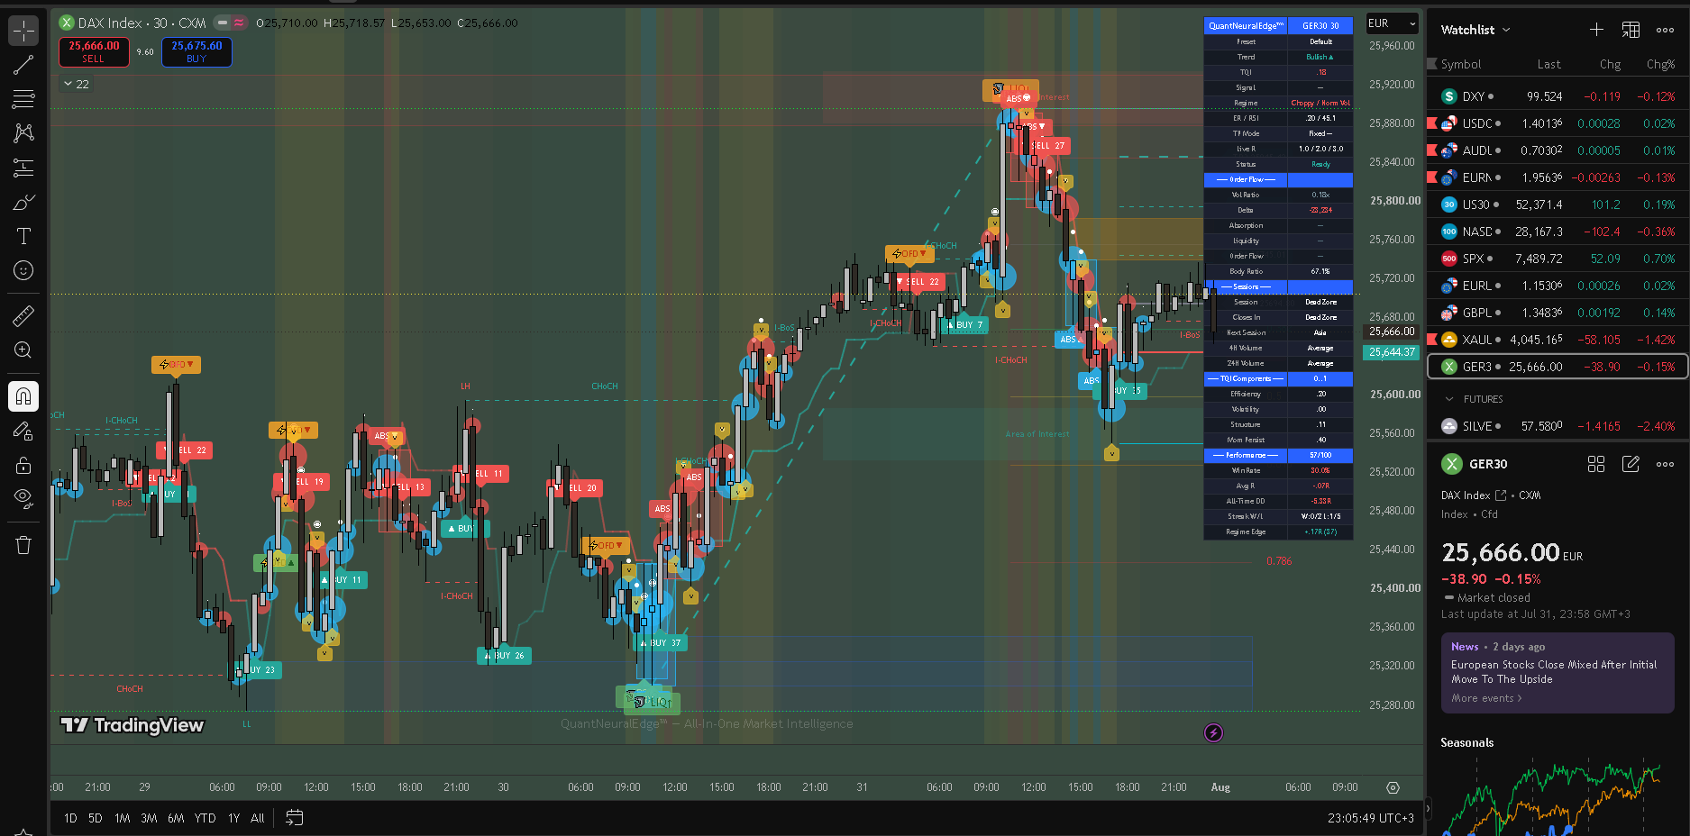Sort watchlist by Last column

(x=1548, y=64)
